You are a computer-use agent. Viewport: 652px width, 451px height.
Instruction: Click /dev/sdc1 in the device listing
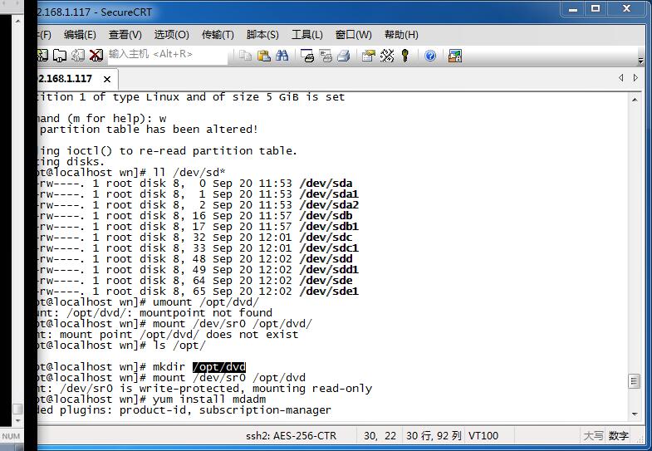pos(329,248)
